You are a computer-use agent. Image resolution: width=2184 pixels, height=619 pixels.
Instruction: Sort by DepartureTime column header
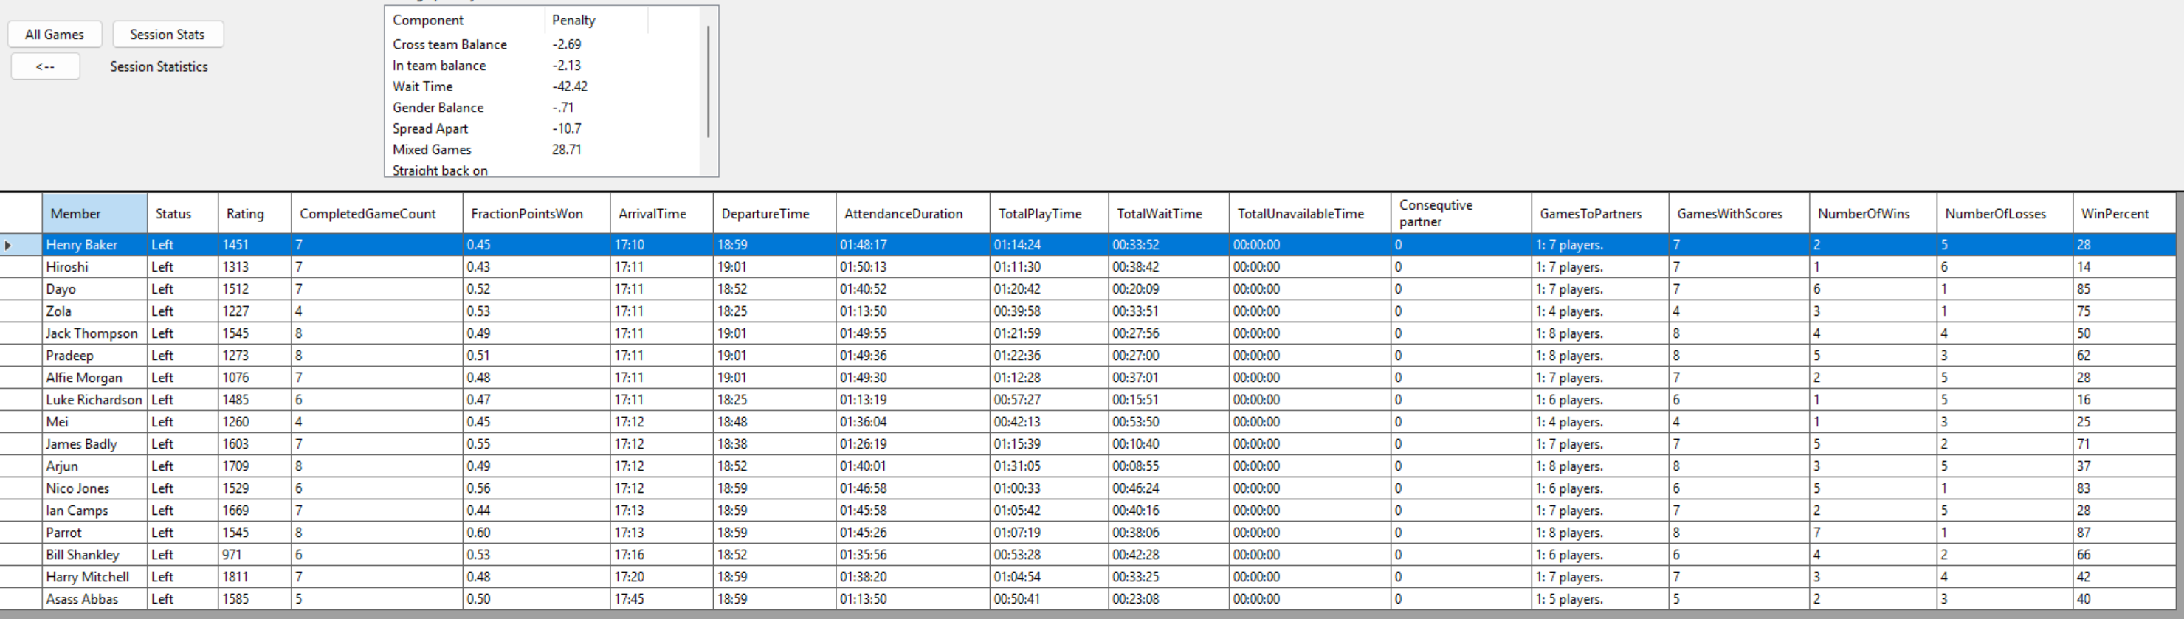[x=774, y=214]
